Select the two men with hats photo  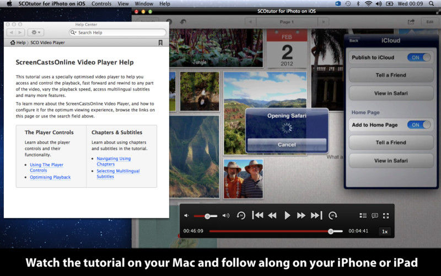[x=244, y=178]
